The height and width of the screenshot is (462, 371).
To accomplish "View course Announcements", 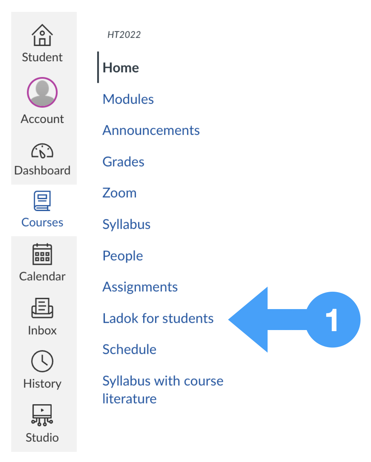I will point(151,130).
